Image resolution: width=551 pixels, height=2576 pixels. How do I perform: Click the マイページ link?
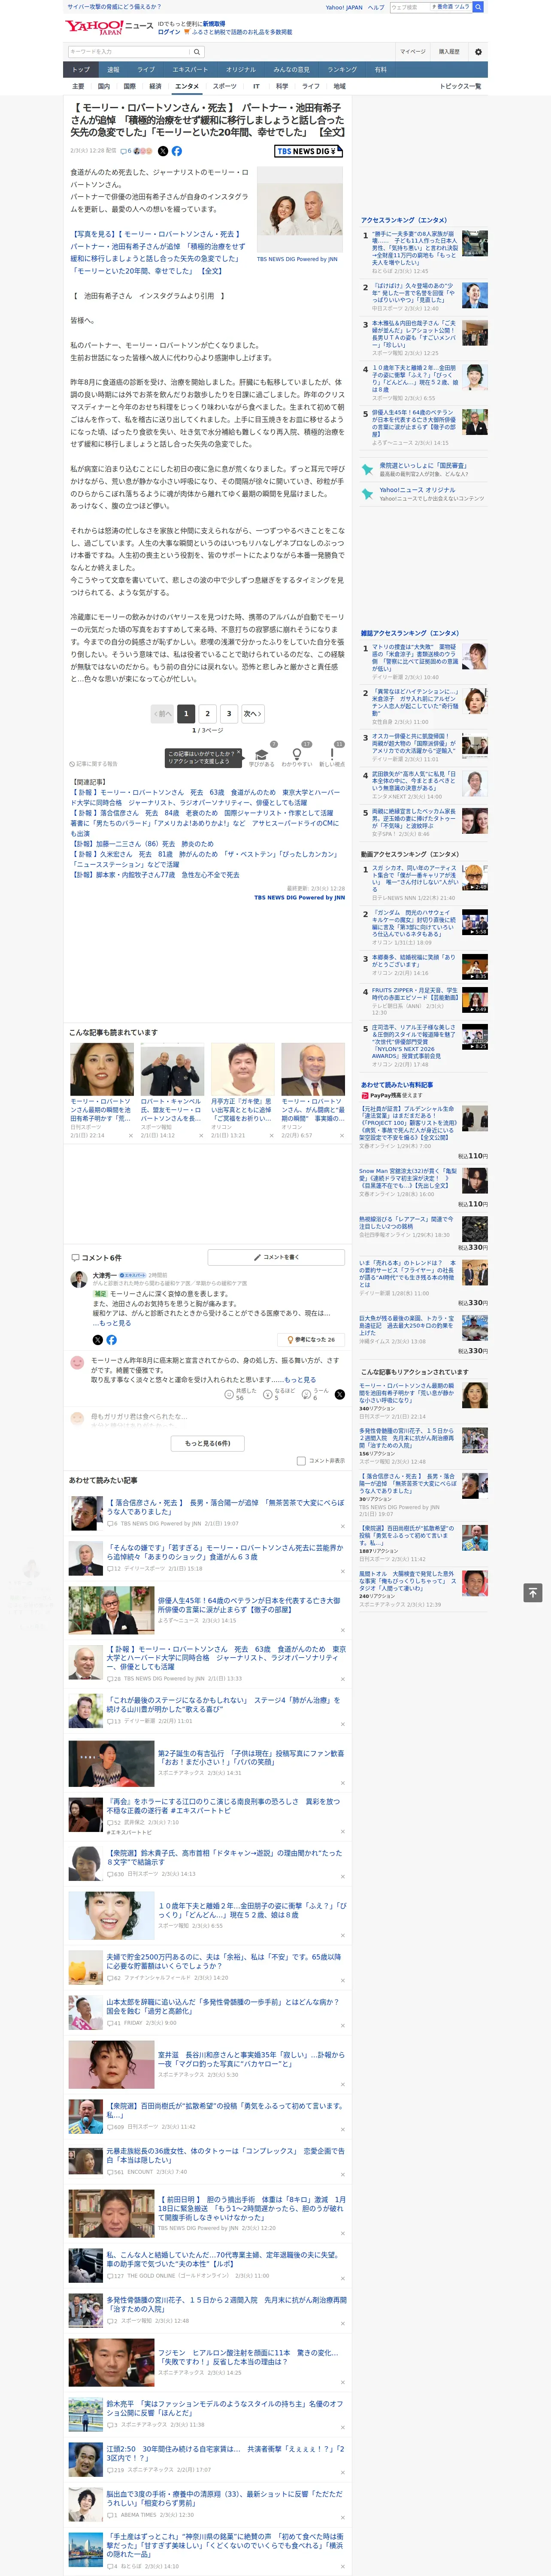[413, 52]
